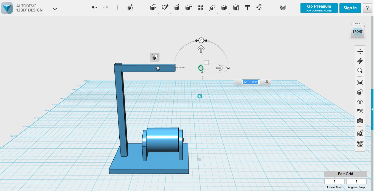The image size is (374, 191).
Task: Click the Undo arrow
Action: pos(94,7)
